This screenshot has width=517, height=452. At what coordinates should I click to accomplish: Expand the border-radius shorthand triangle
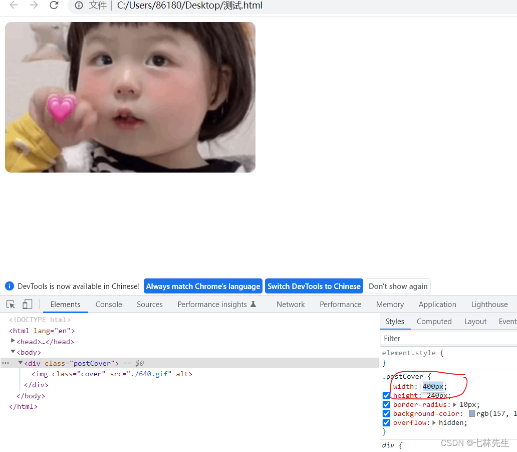455,404
